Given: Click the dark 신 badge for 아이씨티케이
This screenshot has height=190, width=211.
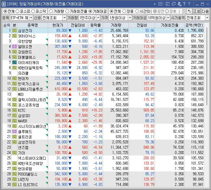Looking at the screenshot, I should [x=14, y=62].
